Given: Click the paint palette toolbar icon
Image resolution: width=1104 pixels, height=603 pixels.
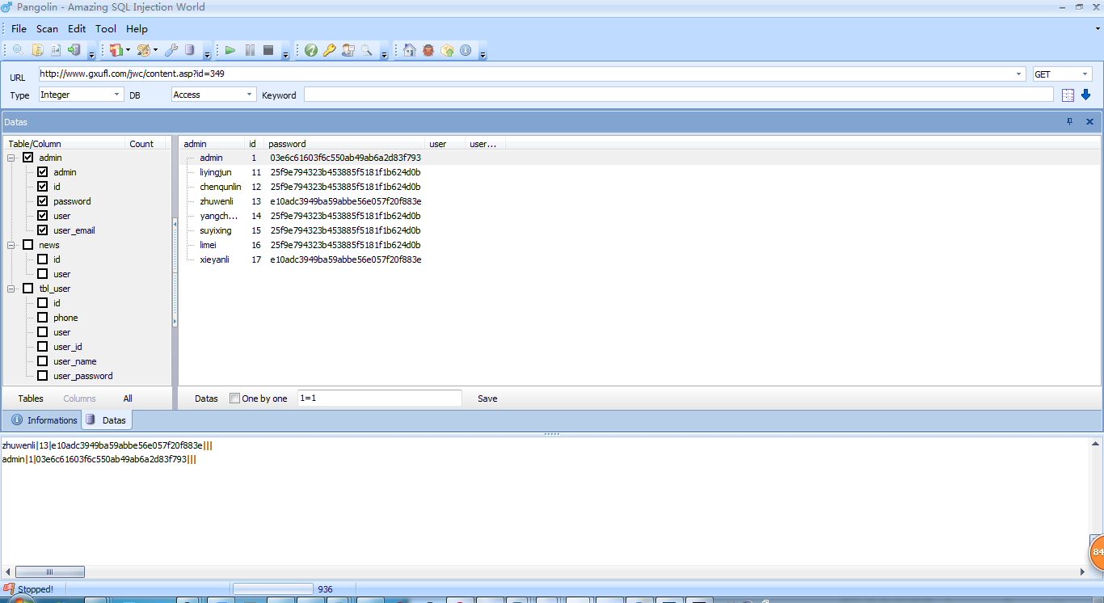Looking at the screenshot, I should pos(143,50).
